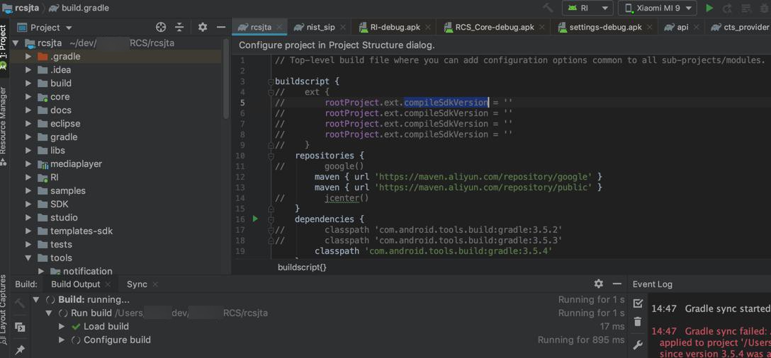The height and width of the screenshot is (358, 771).
Task: Hide the Project panel with minus icon
Action: (221, 28)
